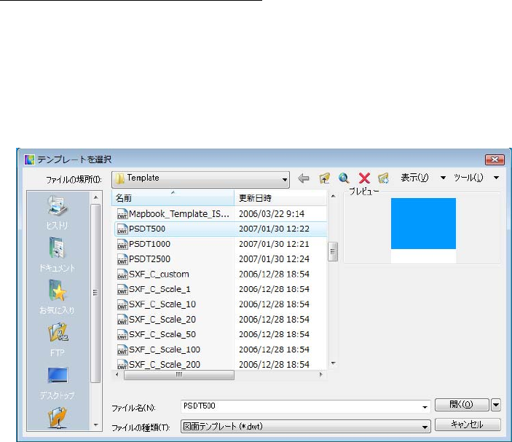Create a new folder icon
The width and height of the screenshot is (512, 442).
[x=383, y=178]
